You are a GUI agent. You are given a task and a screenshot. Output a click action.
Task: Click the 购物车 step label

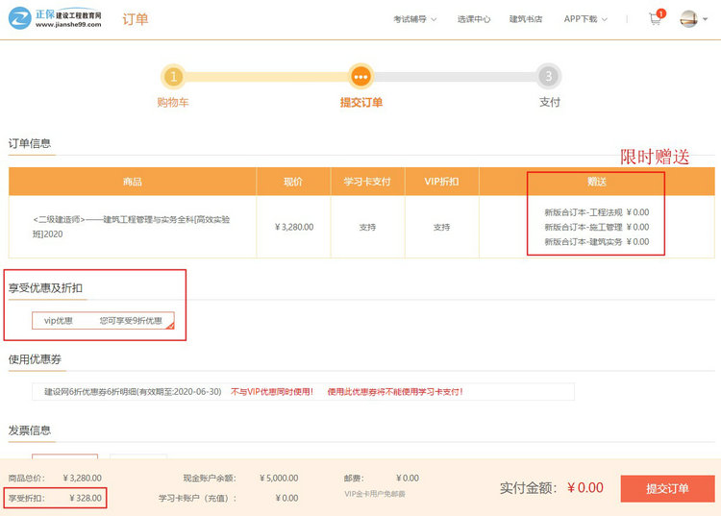tap(172, 102)
